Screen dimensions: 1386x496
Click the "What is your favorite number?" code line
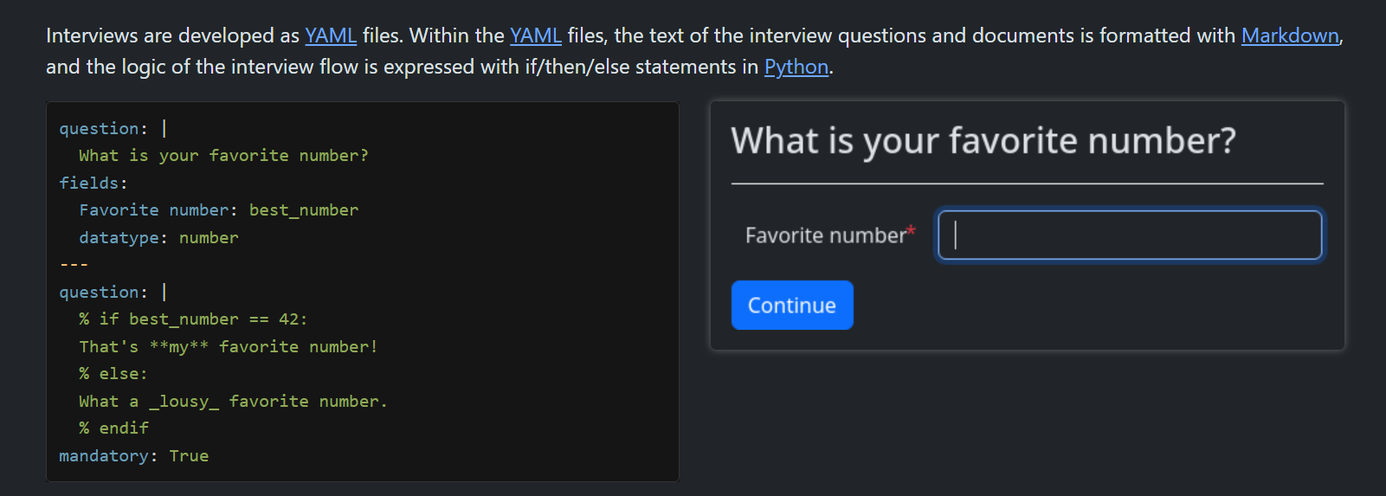(x=223, y=156)
